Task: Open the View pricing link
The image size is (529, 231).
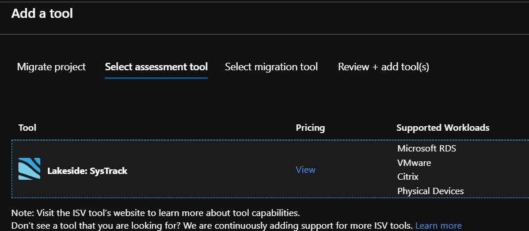Action: [x=306, y=169]
